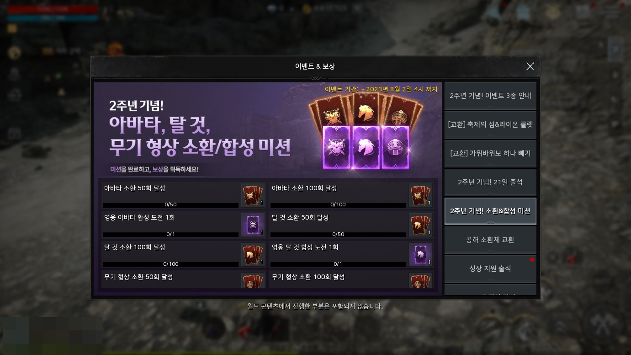Viewport: 631px width, 355px height.
Task: Click mount card reward for 탈 것 소환 50회
Action: 420,225
